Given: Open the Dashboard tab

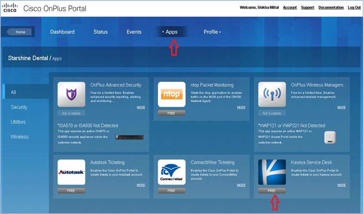Looking at the screenshot, I should coord(62,32).
